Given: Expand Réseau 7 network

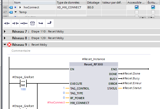Looking at the screenshot, I should click(x=5, y=32).
